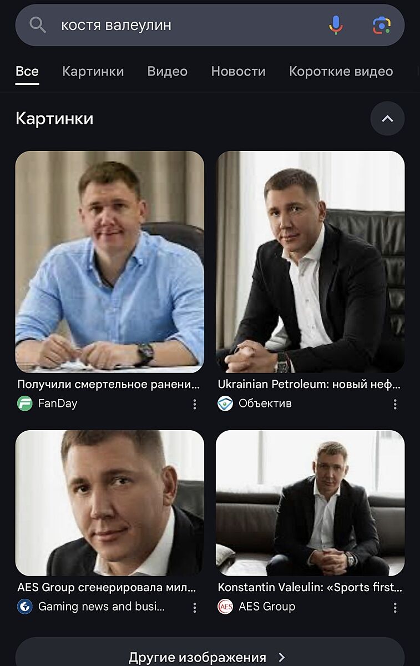Image resolution: width=420 pixels, height=666 pixels.
Task: Open three-dot menu for Gaming news result
Action: (x=195, y=608)
